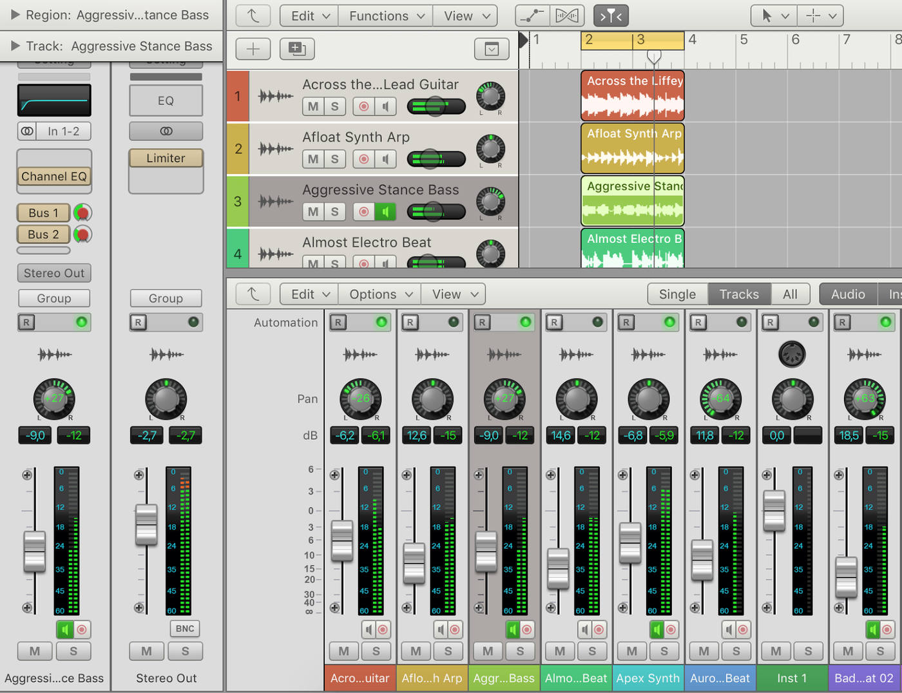Click waveform icon on Apex Synth mixer strip
902x693 pixels.
point(648,354)
